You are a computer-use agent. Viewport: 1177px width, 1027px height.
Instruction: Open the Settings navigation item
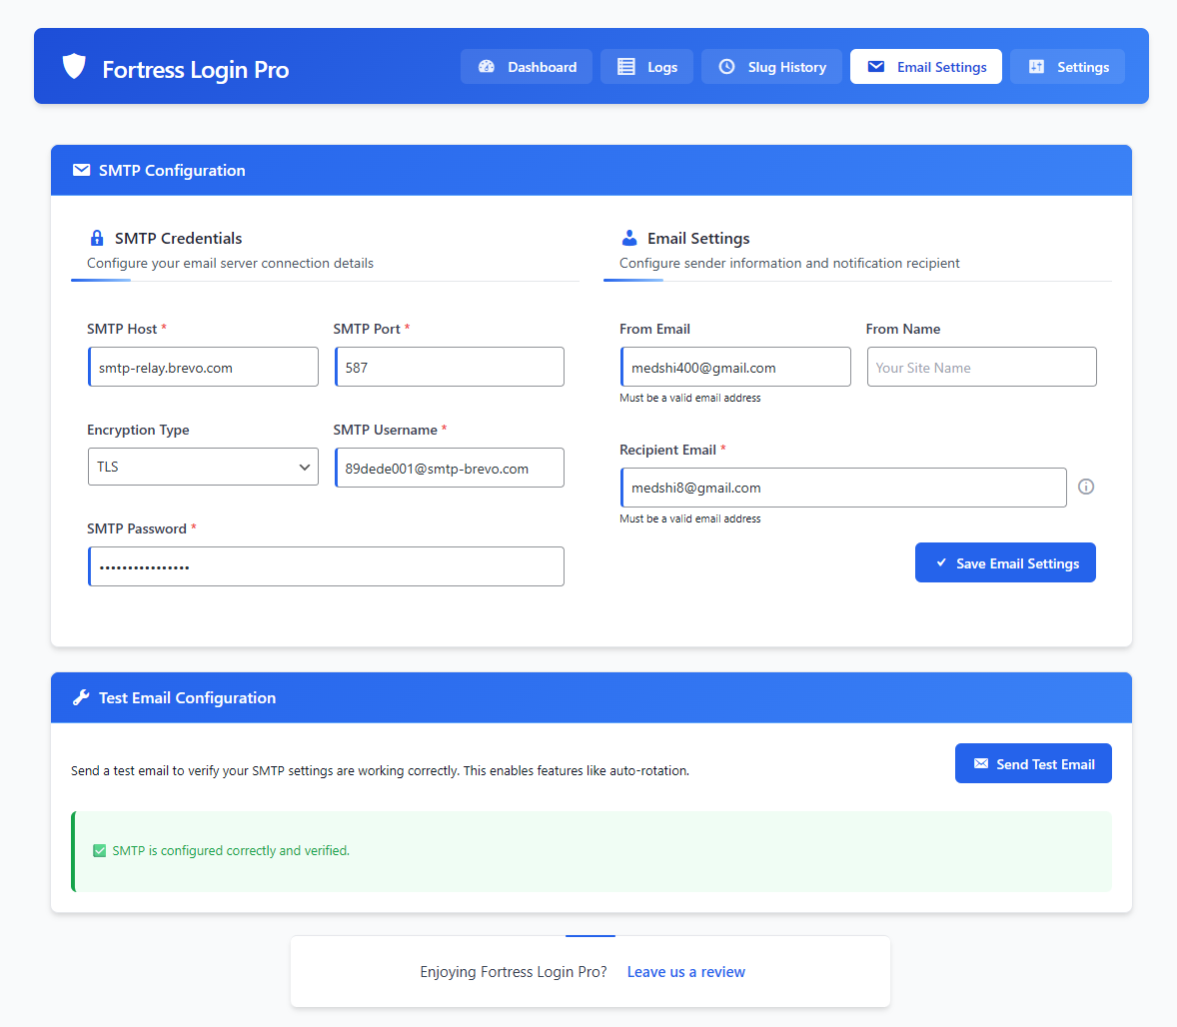[1067, 66]
